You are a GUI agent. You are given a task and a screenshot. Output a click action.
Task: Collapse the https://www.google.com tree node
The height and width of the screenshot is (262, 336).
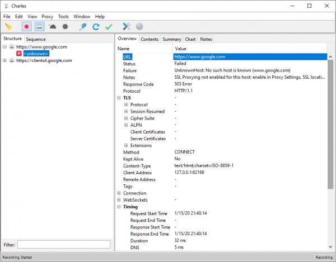pos(4,47)
